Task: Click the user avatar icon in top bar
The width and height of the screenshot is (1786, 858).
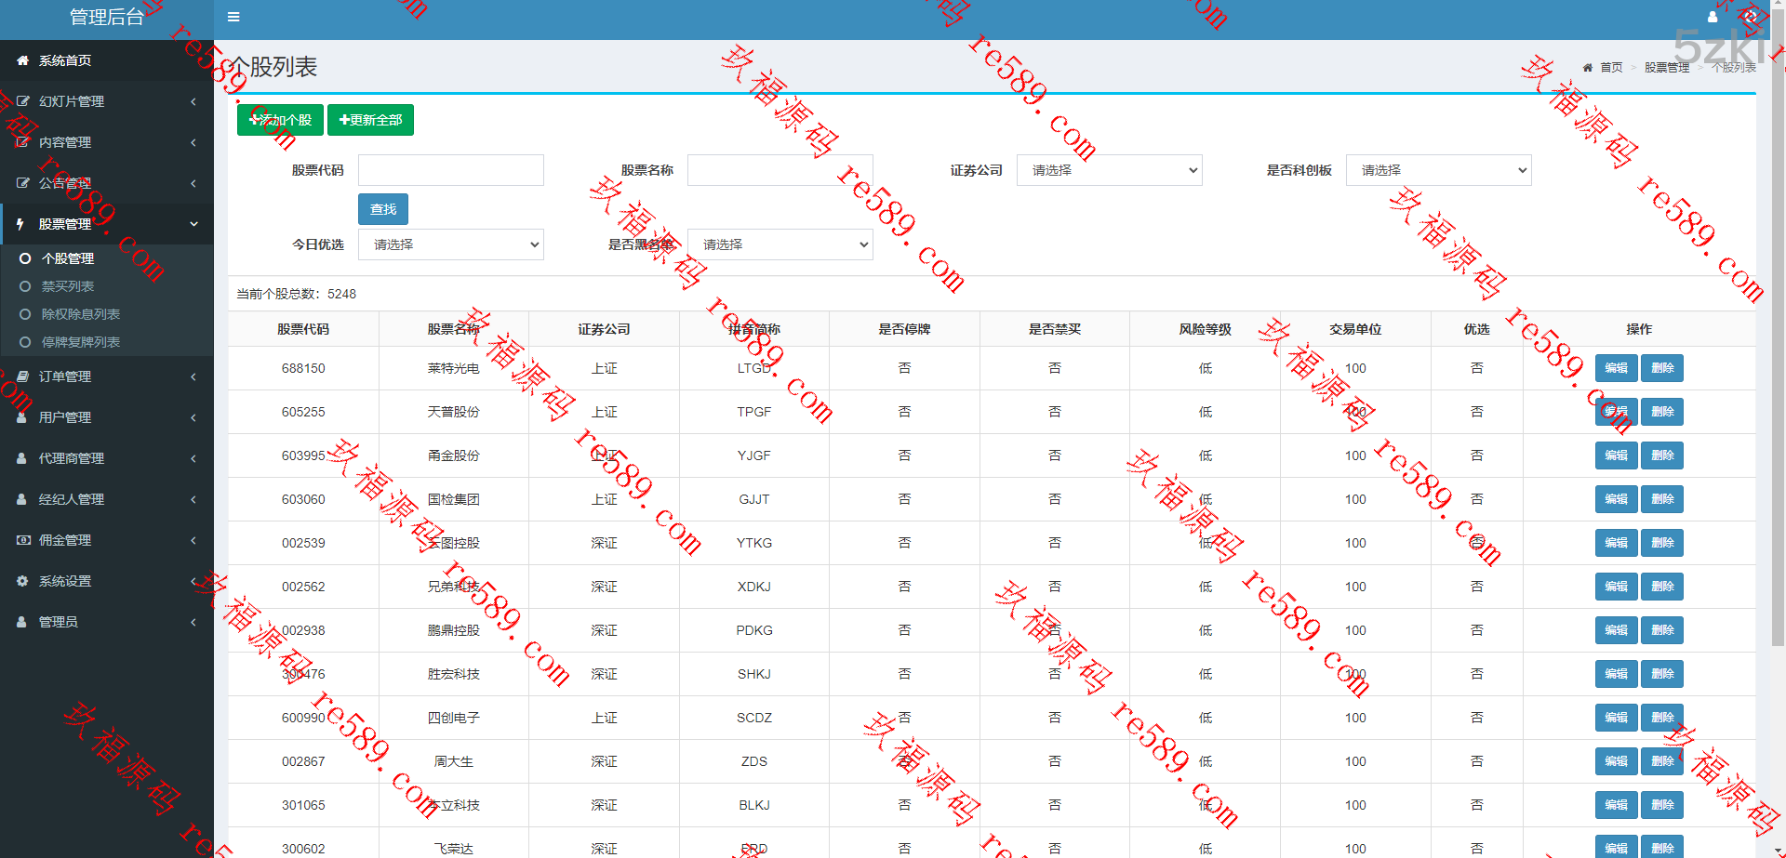Action: [1712, 17]
